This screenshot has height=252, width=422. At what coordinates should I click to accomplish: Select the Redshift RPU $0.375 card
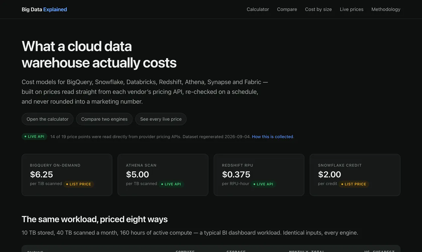tap(259, 175)
